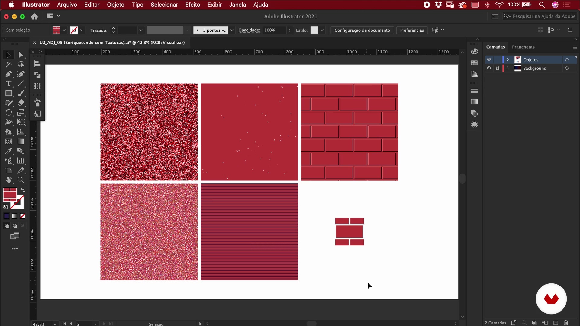Open the brush definition dropdown '3 pontos'

click(x=232, y=30)
